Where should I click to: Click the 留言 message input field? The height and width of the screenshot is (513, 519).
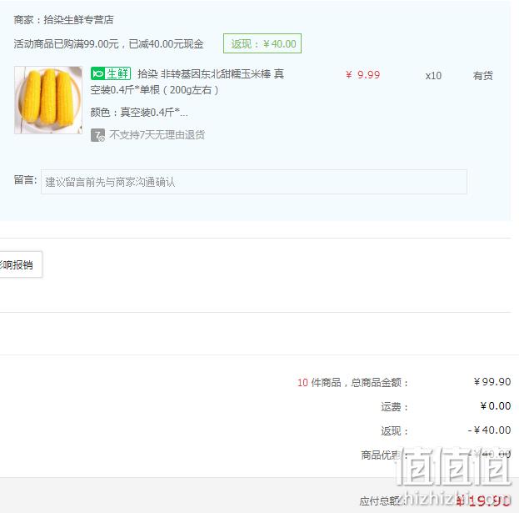[x=254, y=182]
